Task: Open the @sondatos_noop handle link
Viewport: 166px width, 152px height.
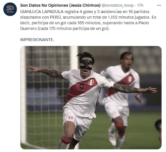Action: (x=117, y=6)
